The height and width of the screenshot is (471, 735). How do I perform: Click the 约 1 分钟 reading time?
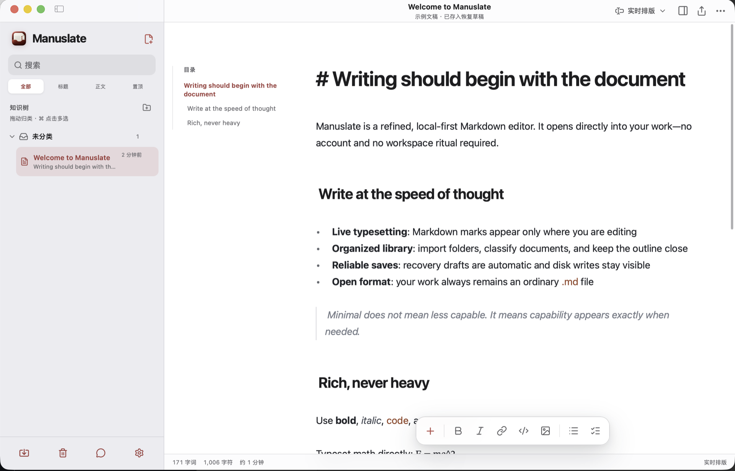coord(252,462)
